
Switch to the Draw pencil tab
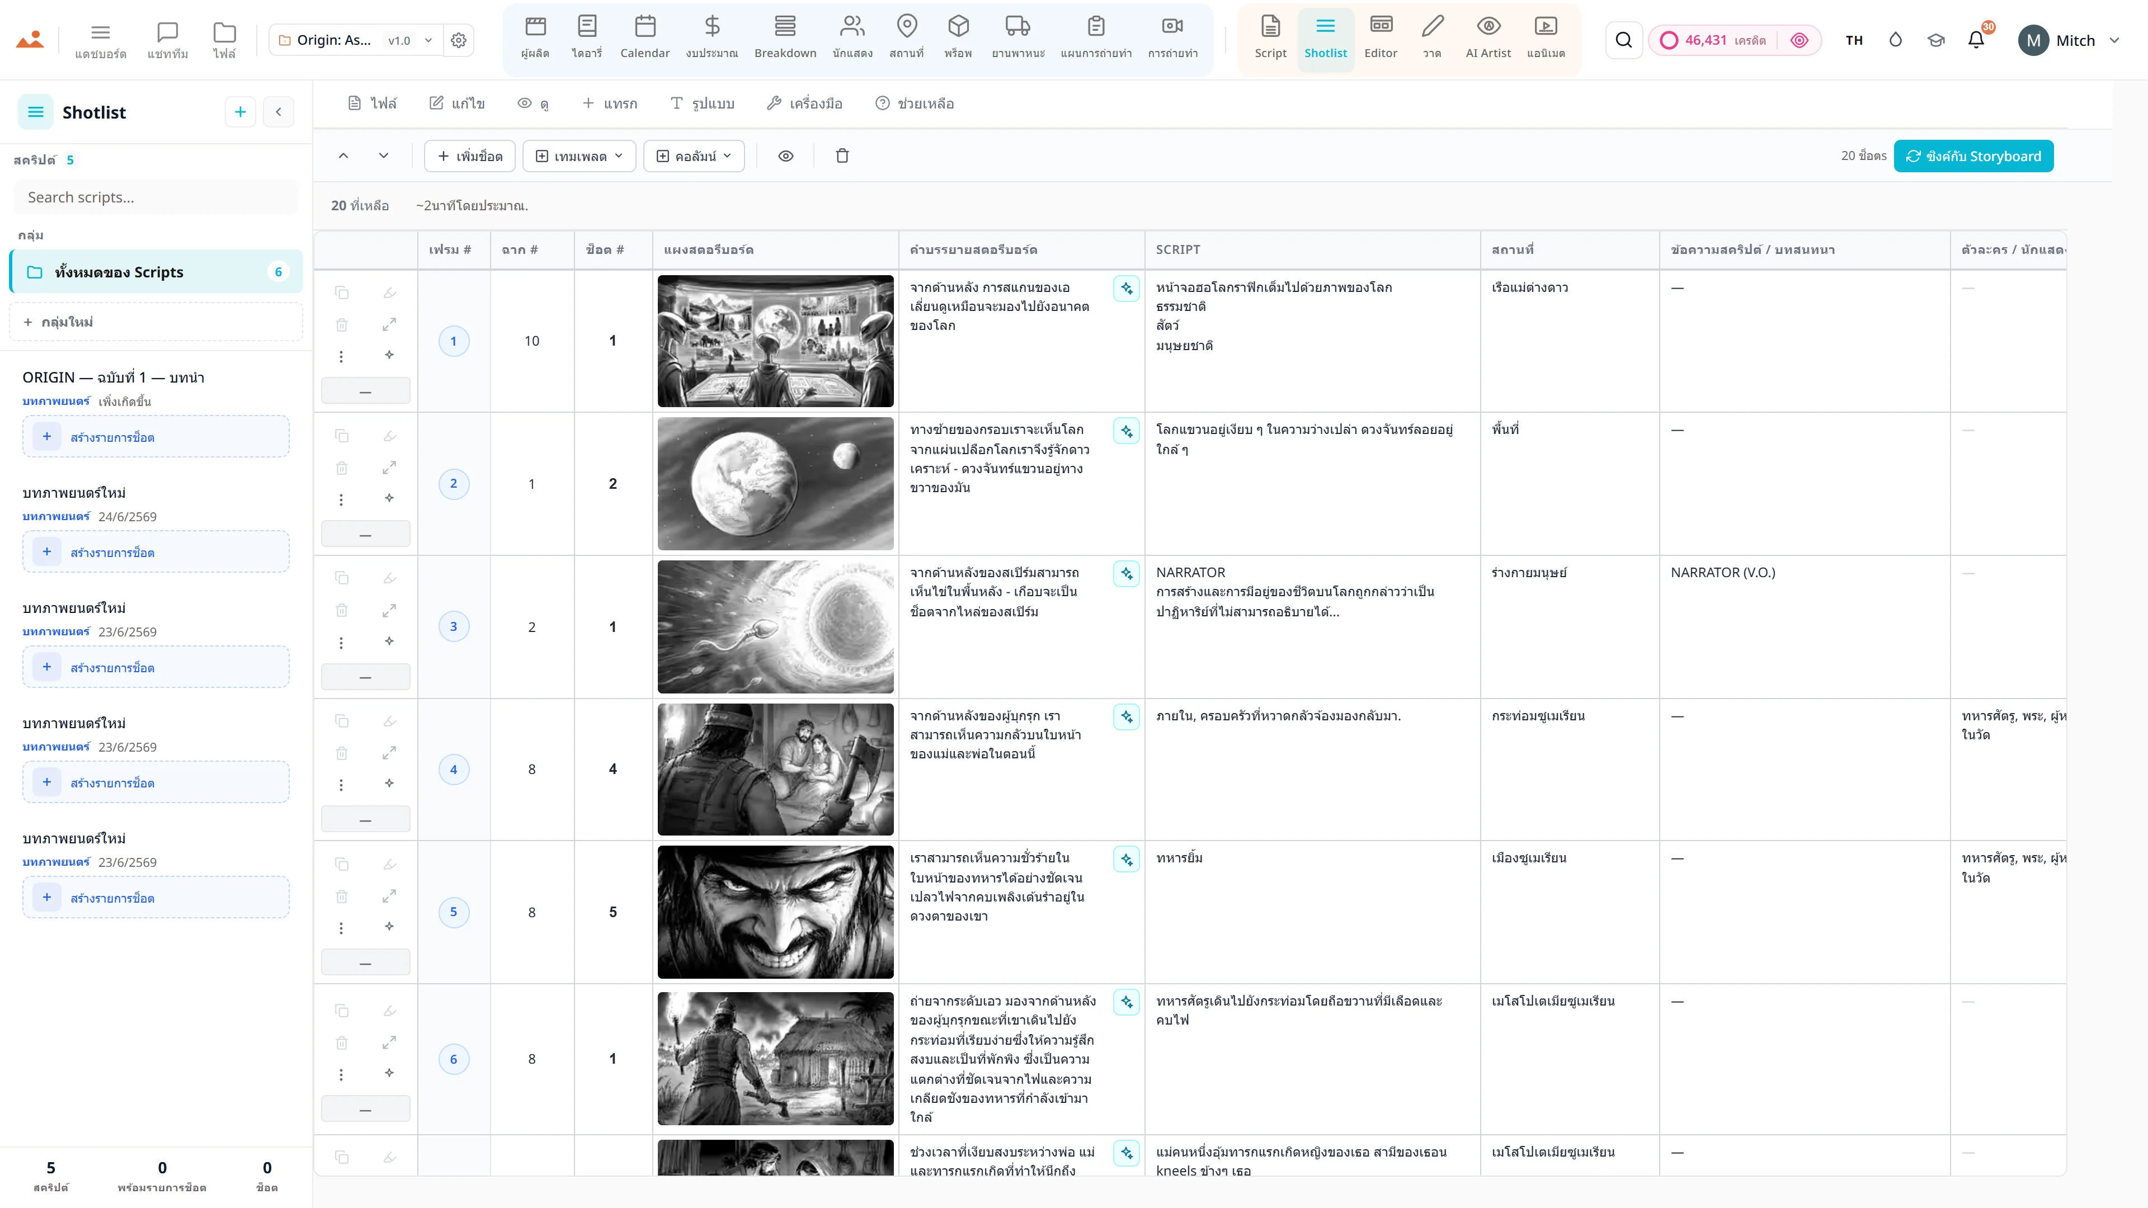(x=1432, y=39)
